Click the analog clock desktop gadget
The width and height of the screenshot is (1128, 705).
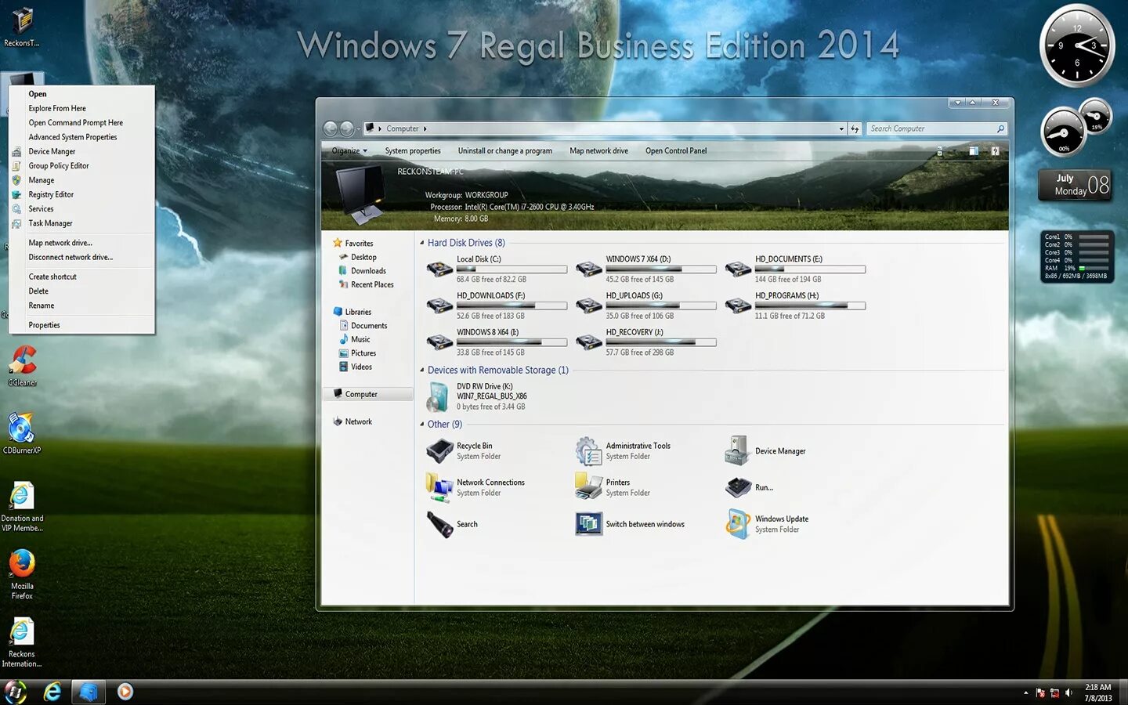point(1077,45)
